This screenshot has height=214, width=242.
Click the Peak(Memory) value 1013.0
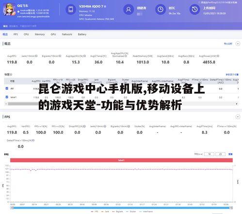pyautogui.click(x=143, y=62)
